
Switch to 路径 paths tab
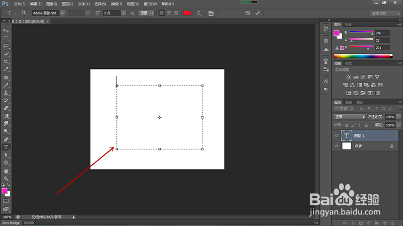pos(360,102)
